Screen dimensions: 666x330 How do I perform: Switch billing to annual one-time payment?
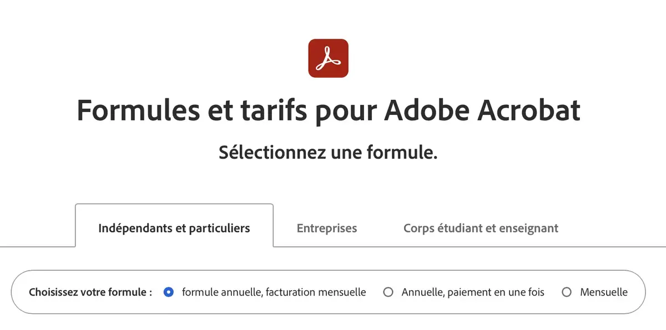(389, 292)
